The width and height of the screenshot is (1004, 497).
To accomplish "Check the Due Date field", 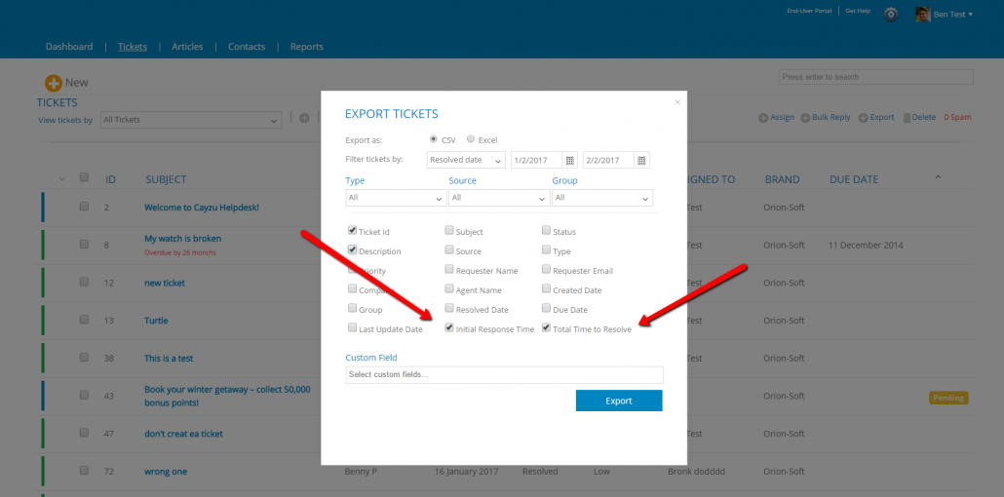I will 546,308.
